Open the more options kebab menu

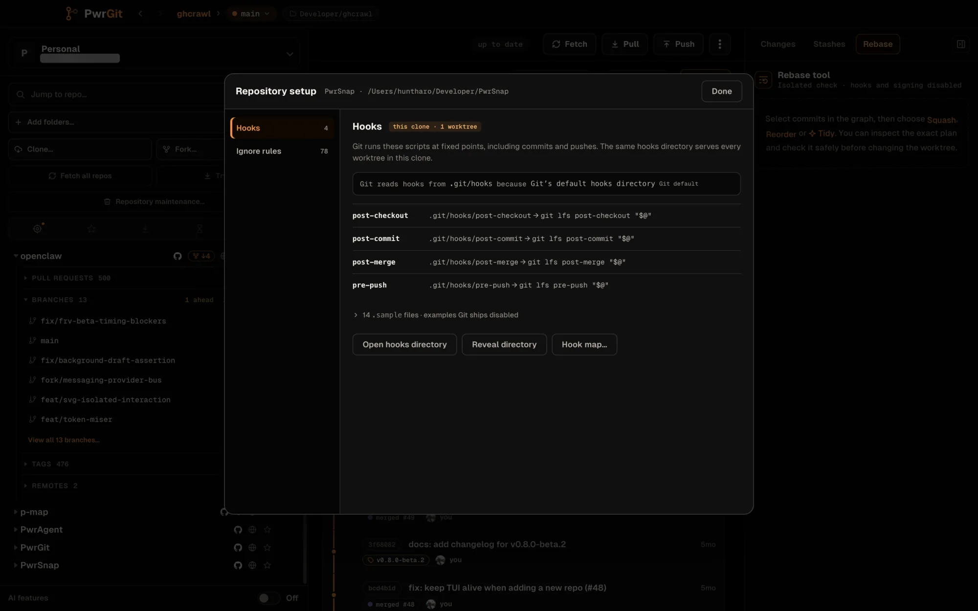pos(719,44)
